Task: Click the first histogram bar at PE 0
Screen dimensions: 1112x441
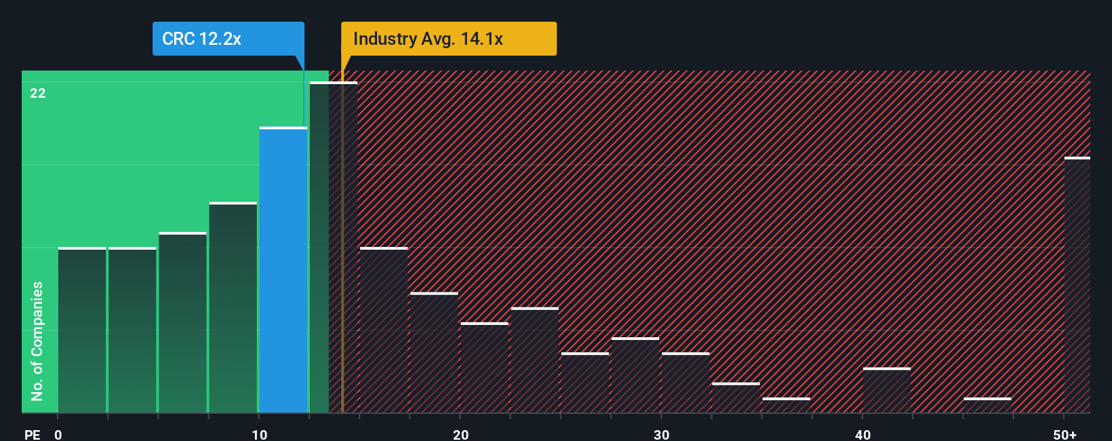Action: coord(82,330)
